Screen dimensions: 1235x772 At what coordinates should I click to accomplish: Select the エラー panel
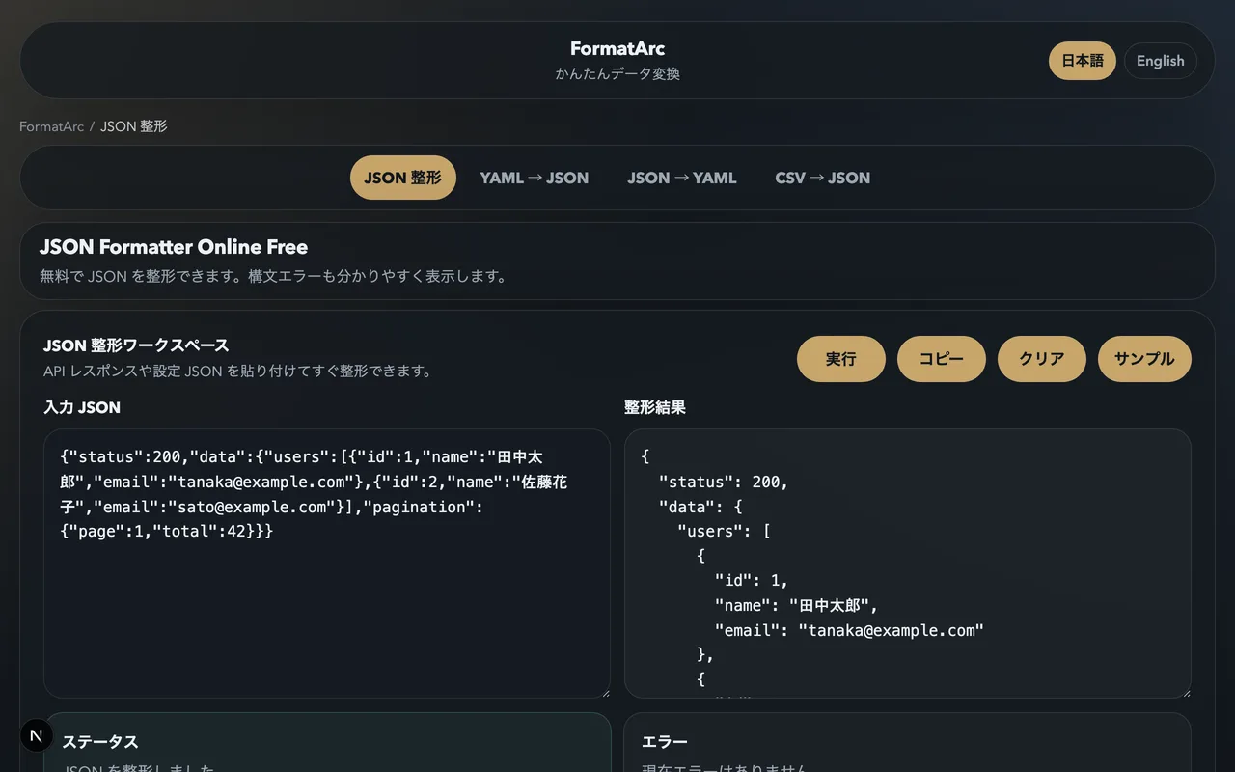click(x=907, y=743)
